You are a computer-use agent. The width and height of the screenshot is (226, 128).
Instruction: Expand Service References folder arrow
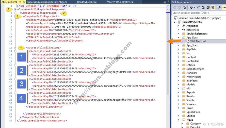(178, 34)
